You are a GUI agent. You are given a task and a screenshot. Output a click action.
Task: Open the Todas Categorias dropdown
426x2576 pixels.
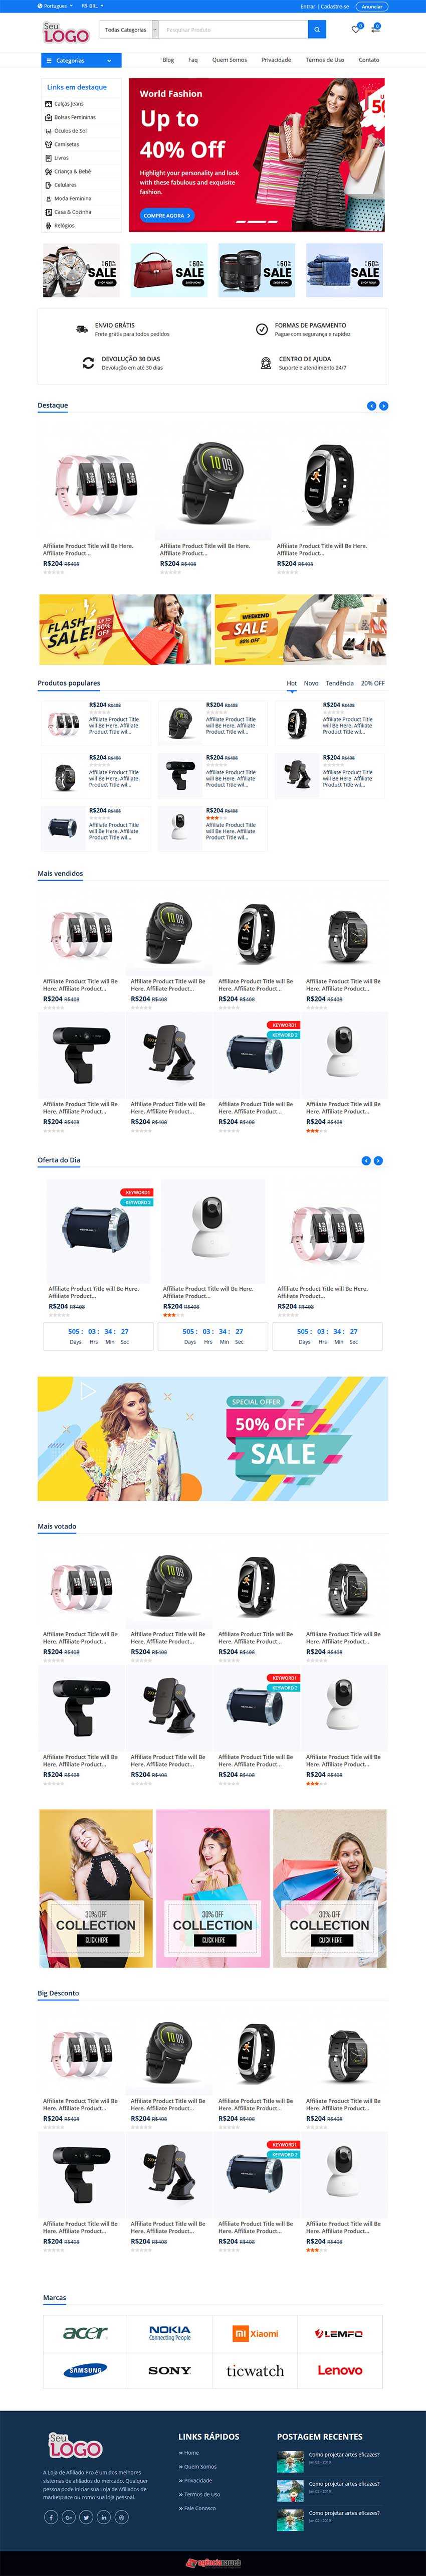click(128, 30)
